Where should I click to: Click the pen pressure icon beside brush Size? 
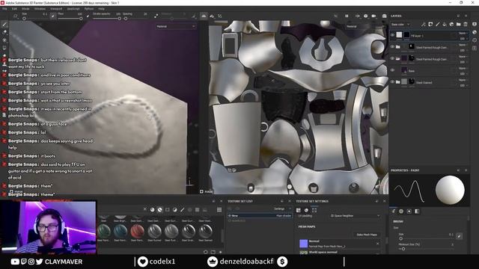tap(459, 235)
